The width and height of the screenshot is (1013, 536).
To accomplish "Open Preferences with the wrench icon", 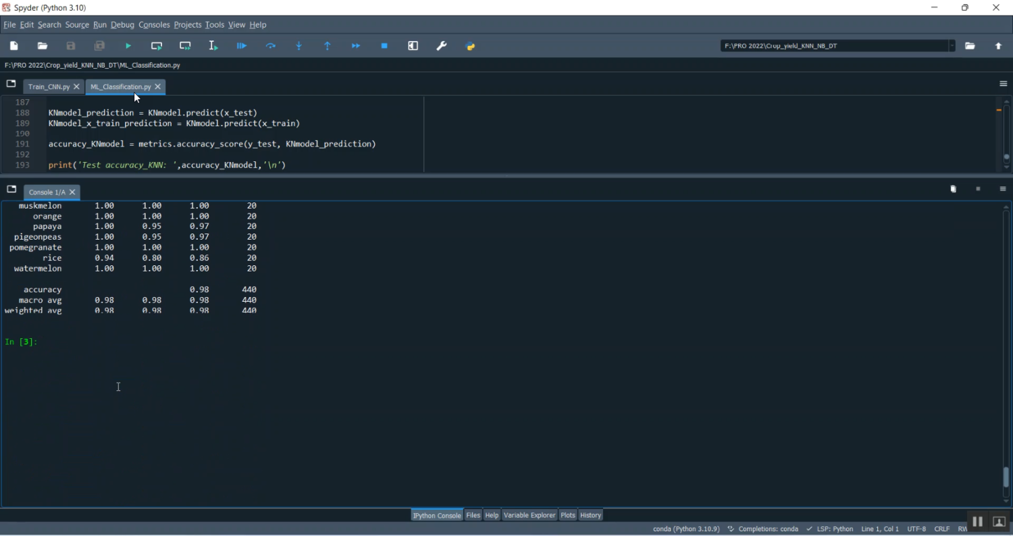I will [x=442, y=46].
